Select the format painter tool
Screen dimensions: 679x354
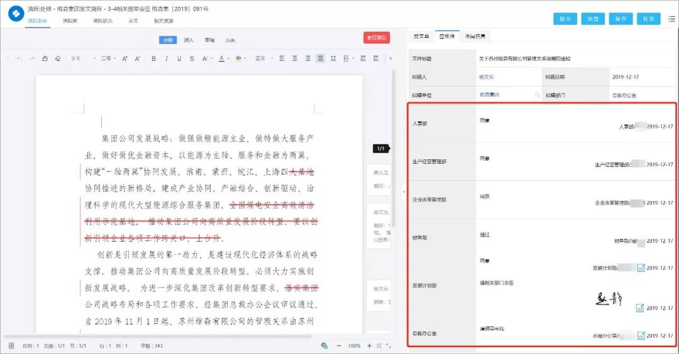[x=45, y=58]
